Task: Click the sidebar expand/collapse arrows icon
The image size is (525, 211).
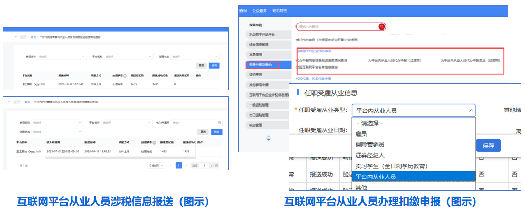Action: coord(268,138)
